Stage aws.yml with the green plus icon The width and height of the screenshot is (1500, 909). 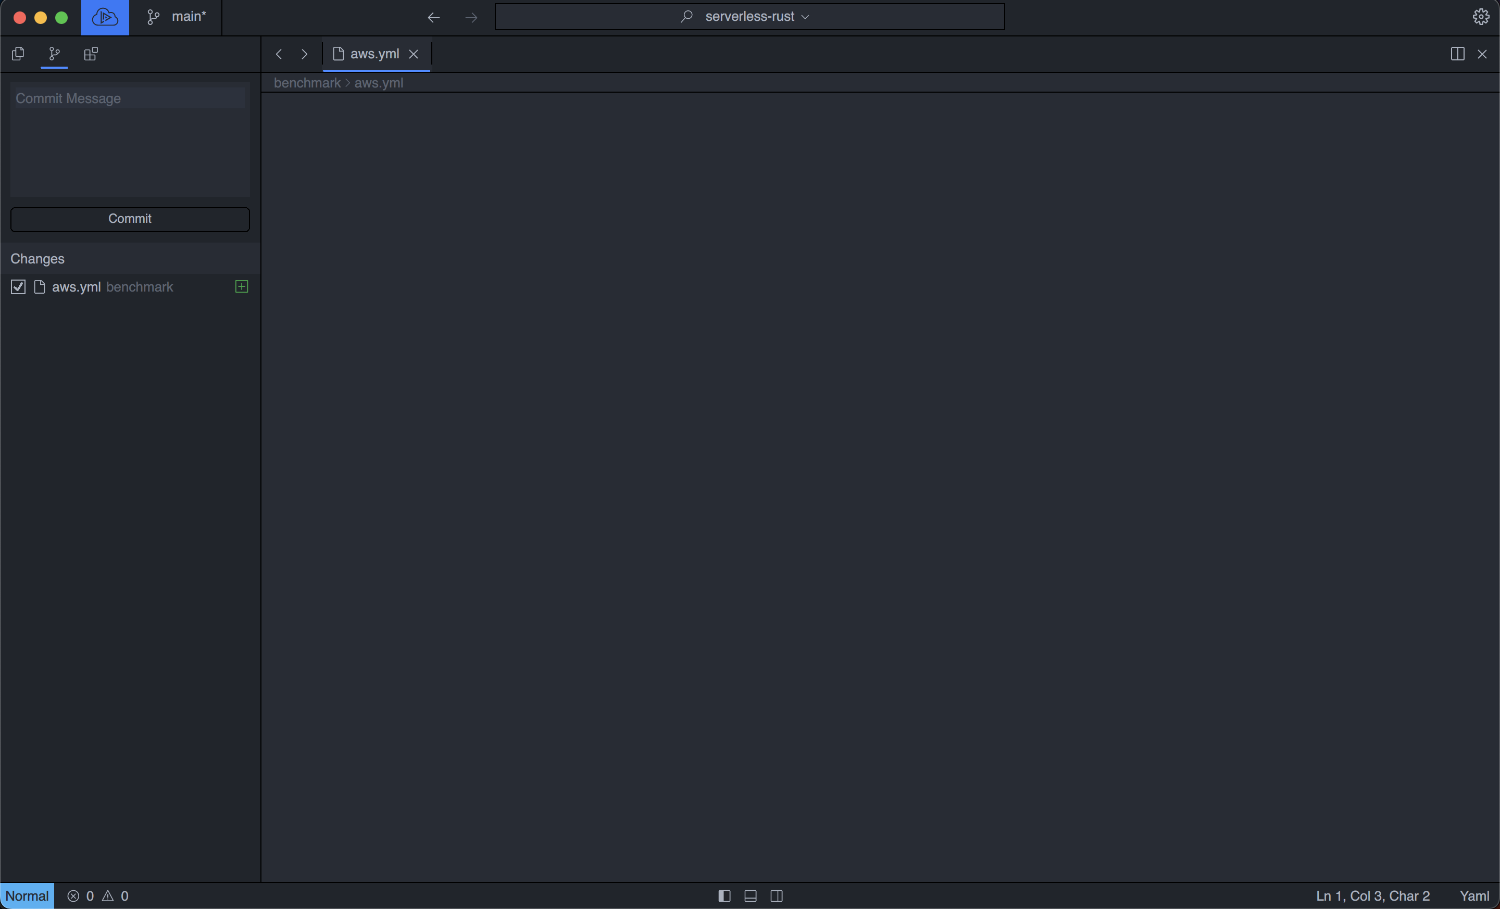(x=241, y=286)
